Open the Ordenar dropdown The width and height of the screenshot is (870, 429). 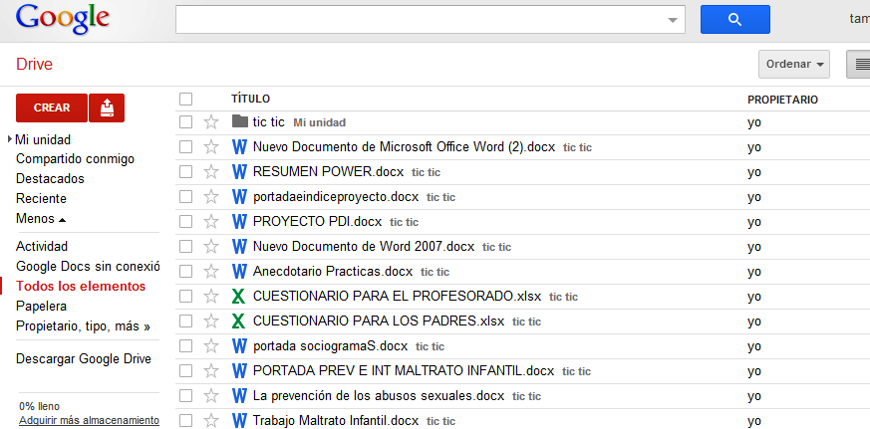pyautogui.click(x=794, y=65)
